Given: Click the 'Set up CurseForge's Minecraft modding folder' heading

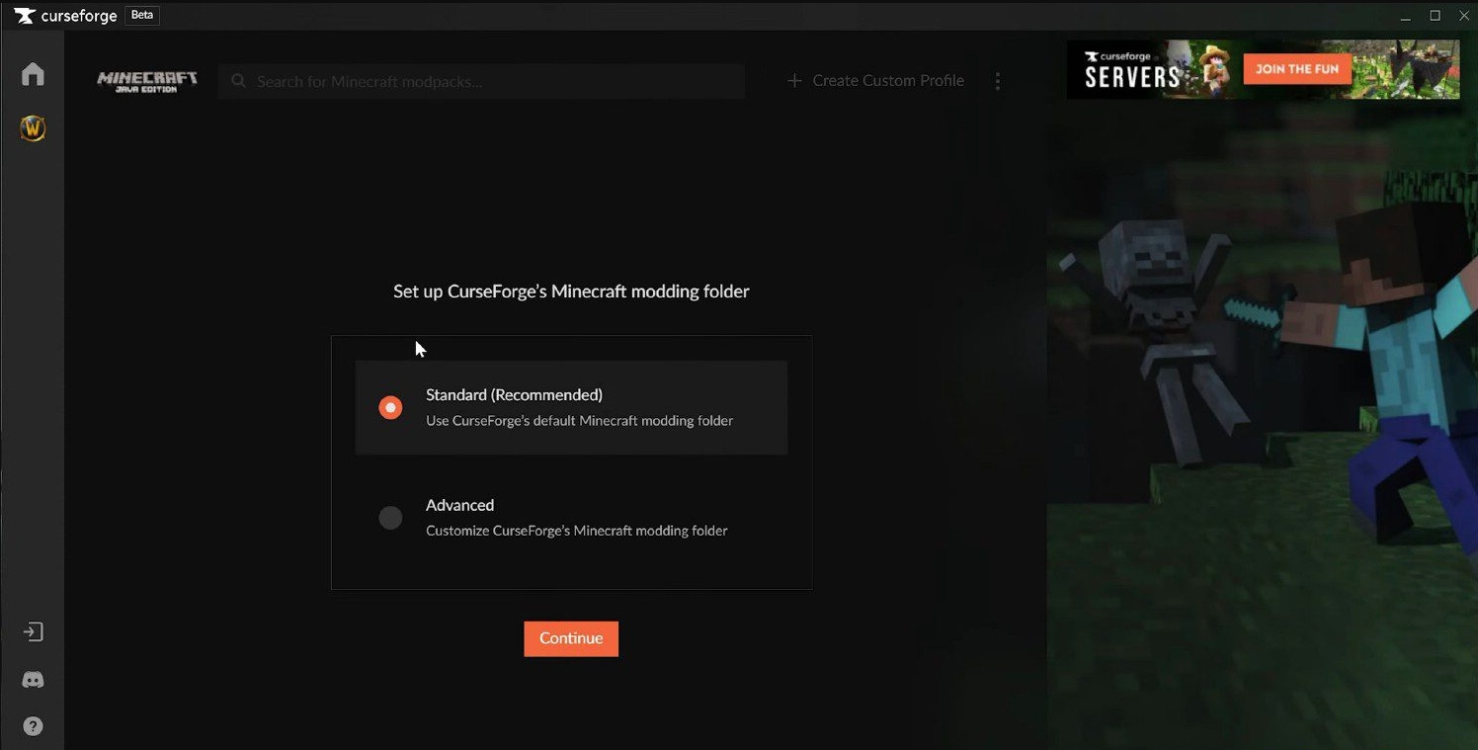Looking at the screenshot, I should tap(571, 292).
